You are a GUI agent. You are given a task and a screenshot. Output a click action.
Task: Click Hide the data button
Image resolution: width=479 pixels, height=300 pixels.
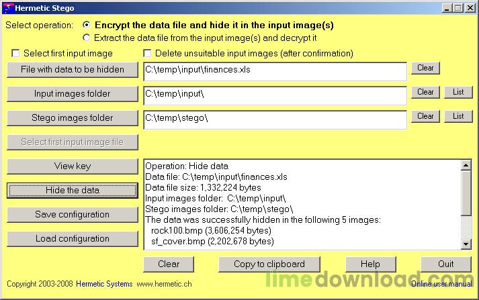(x=73, y=191)
